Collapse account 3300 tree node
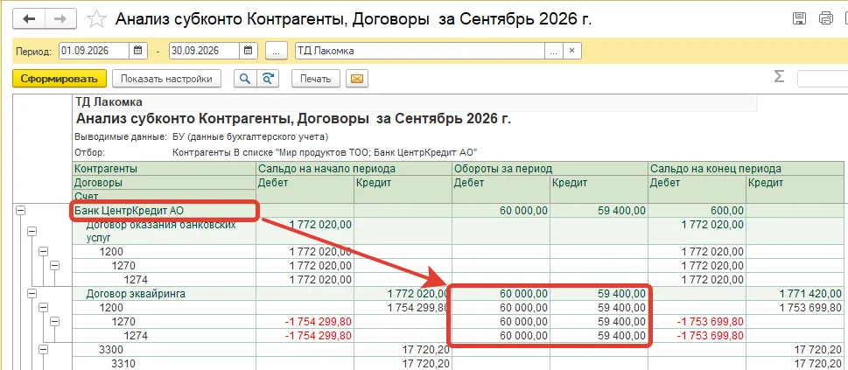 tap(43, 349)
